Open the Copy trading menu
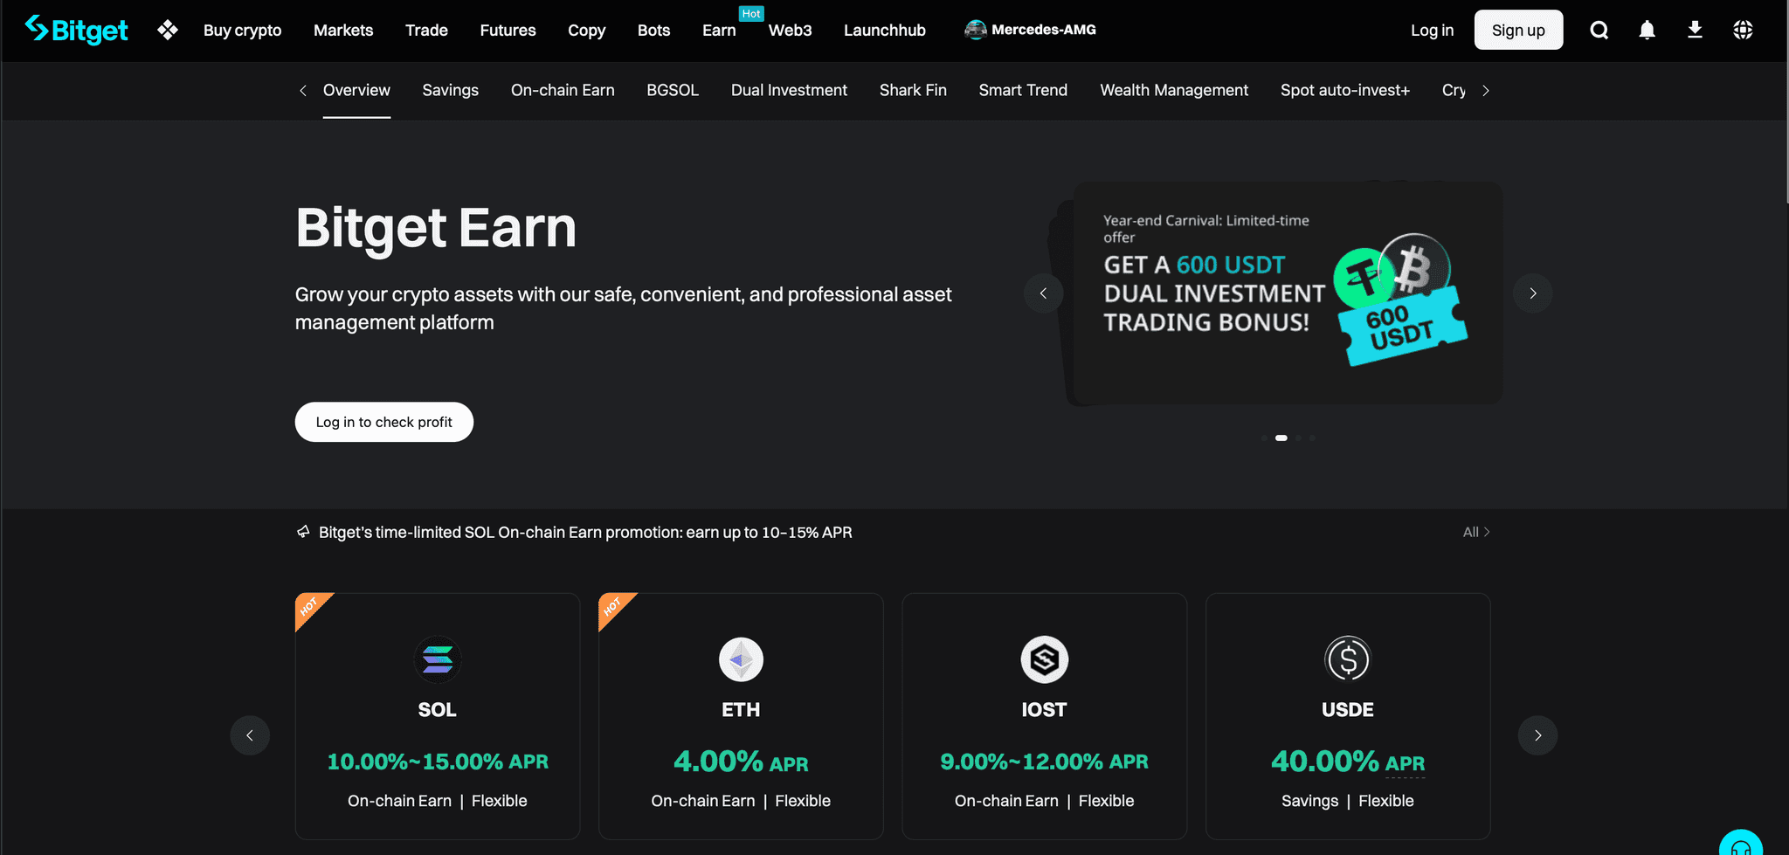1789x855 pixels. click(586, 31)
